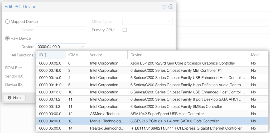This screenshot has width=270, height=133.
Task: Sort by the Vendor column header
Action: click(x=107, y=55)
